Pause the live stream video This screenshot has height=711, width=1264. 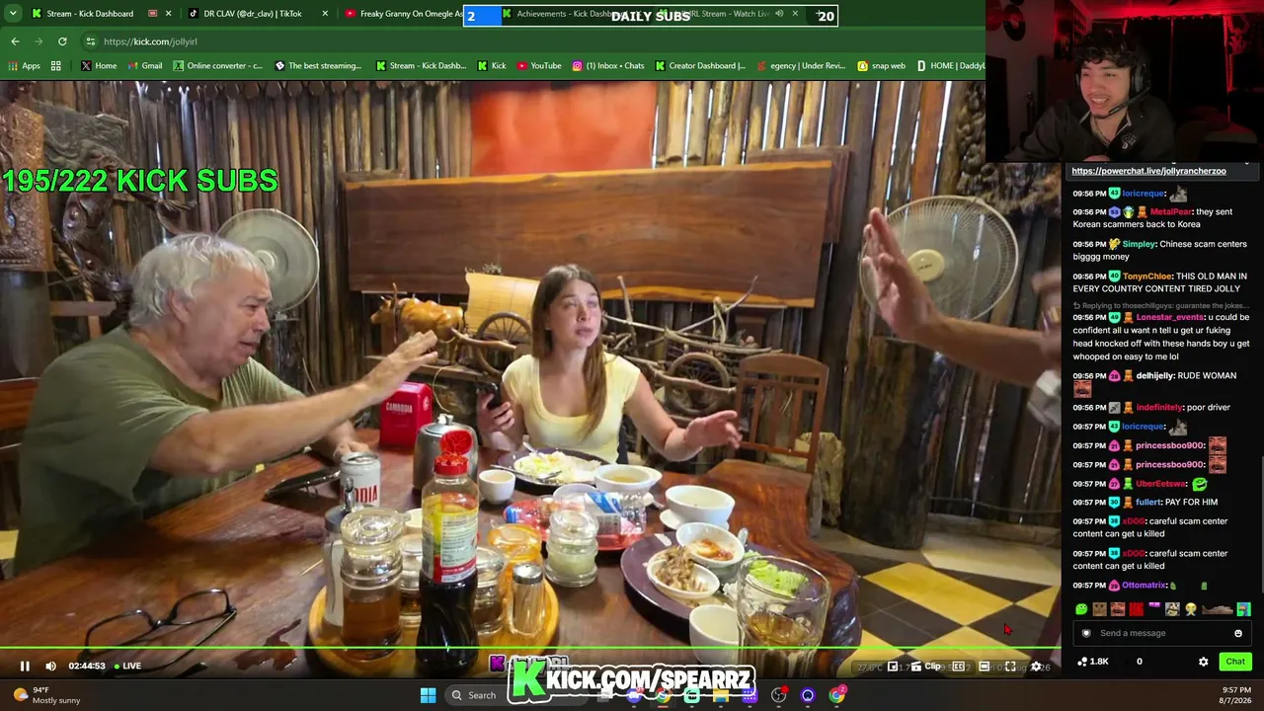[25, 666]
